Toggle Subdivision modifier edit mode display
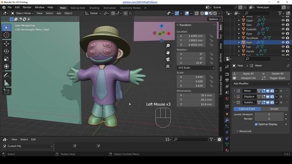Image resolution: width=292 pixels, height=164 pixels. coord(263,102)
